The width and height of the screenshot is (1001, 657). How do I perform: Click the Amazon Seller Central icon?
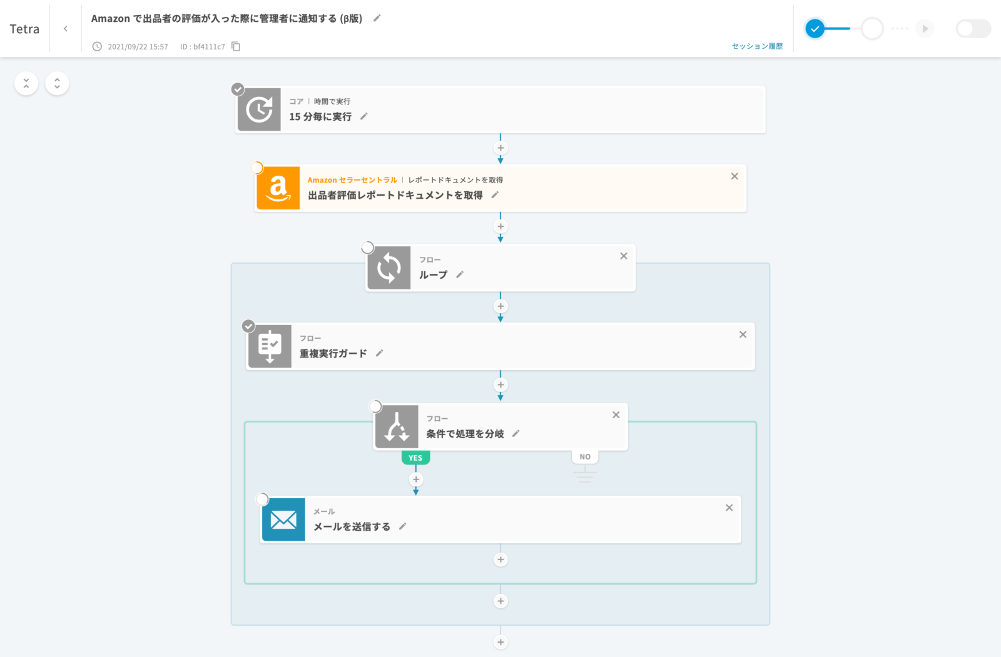click(278, 188)
